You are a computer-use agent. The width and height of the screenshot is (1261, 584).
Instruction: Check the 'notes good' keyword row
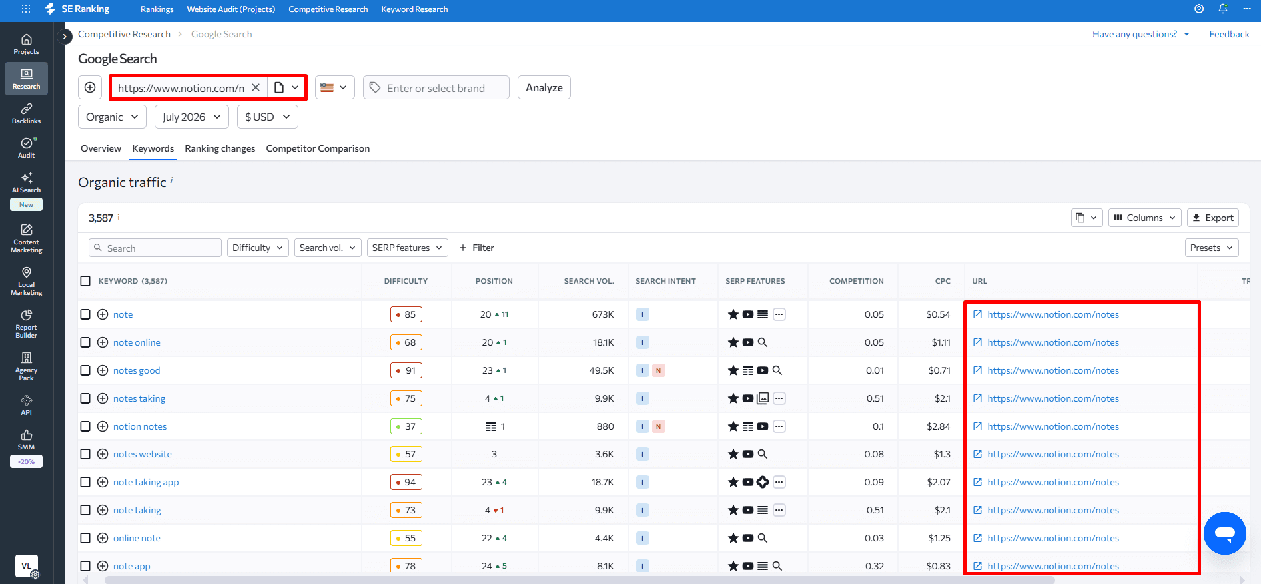pyautogui.click(x=85, y=370)
